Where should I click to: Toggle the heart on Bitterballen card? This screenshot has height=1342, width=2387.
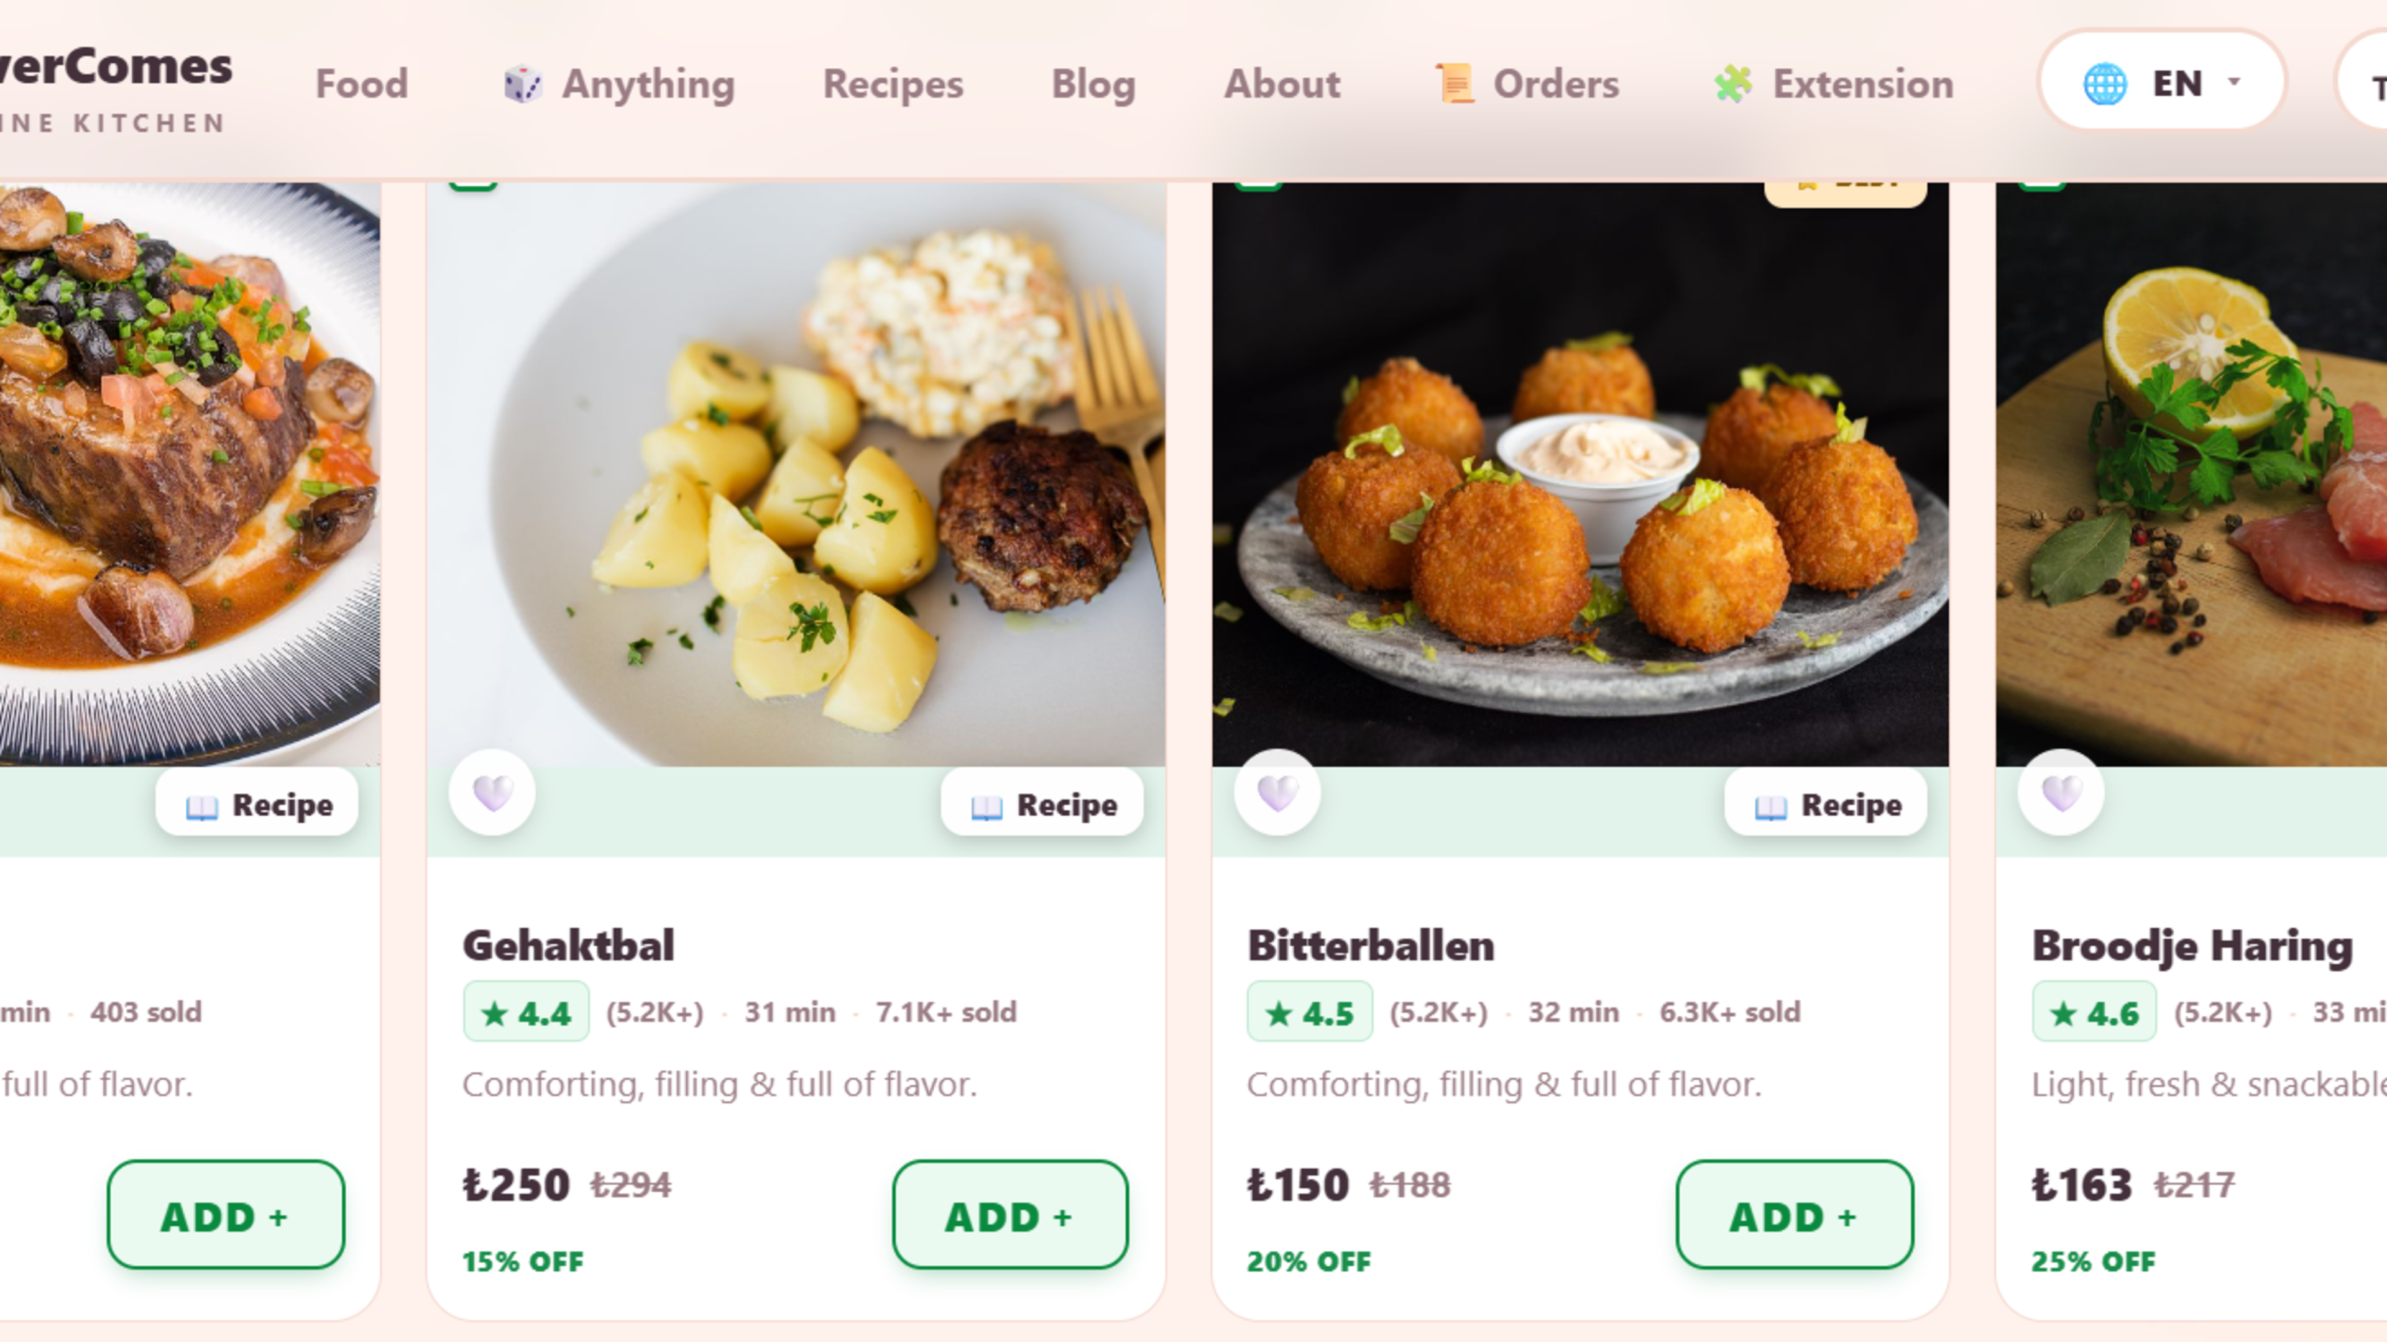pyautogui.click(x=1277, y=793)
